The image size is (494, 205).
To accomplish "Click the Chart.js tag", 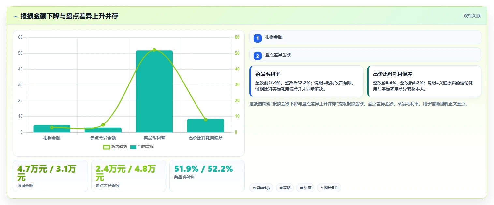I will tap(261, 188).
